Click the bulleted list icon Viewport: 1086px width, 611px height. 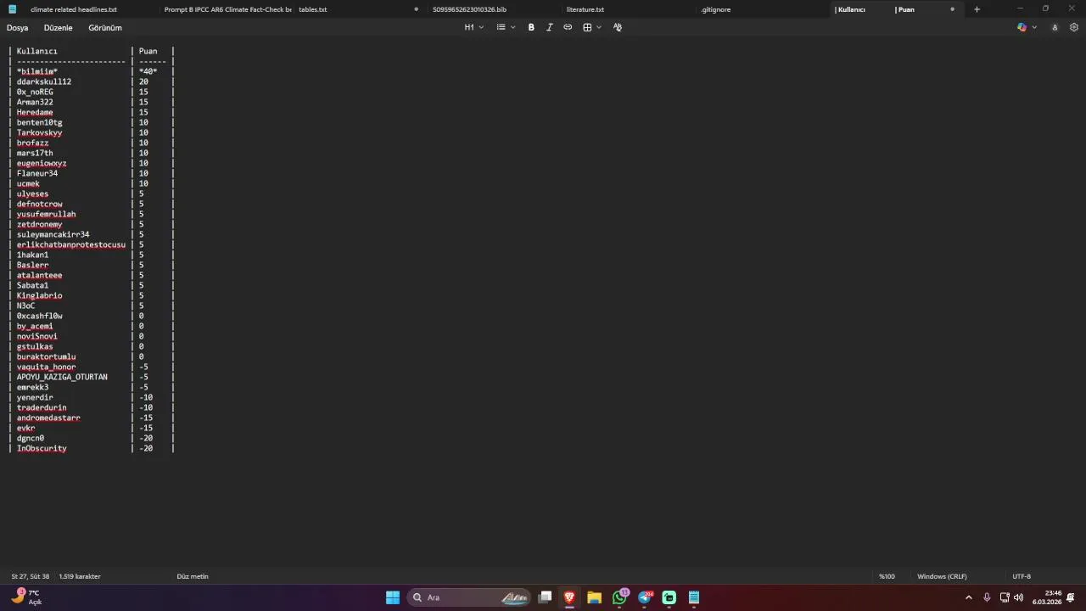pyautogui.click(x=501, y=27)
